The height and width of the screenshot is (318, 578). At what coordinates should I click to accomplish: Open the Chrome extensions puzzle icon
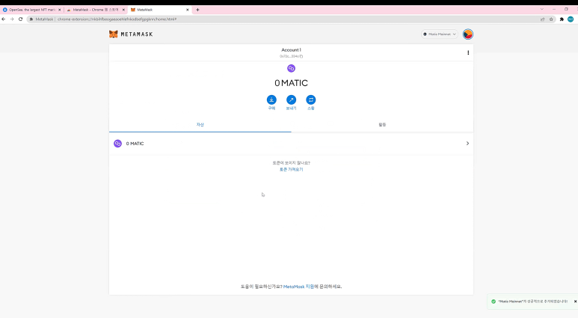click(x=562, y=19)
